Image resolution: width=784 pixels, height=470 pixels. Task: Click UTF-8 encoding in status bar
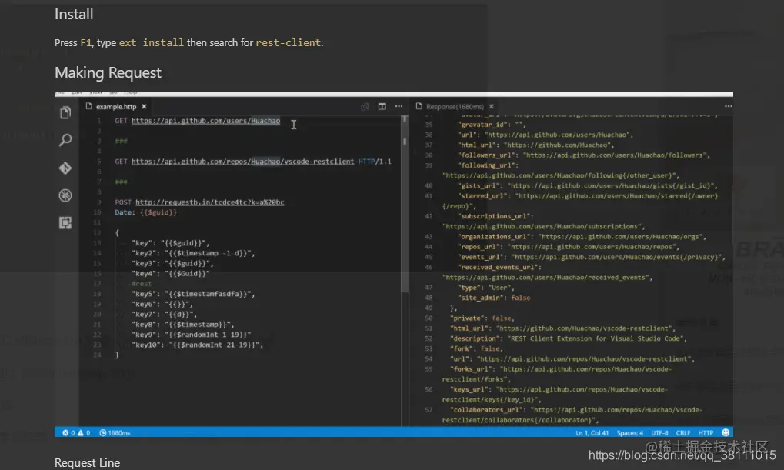(x=659, y=432)
